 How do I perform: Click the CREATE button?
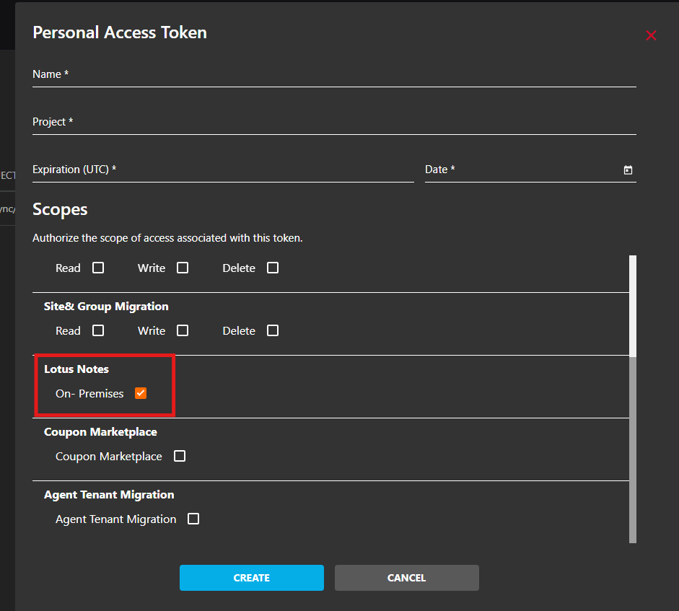[x=251, y=578]
